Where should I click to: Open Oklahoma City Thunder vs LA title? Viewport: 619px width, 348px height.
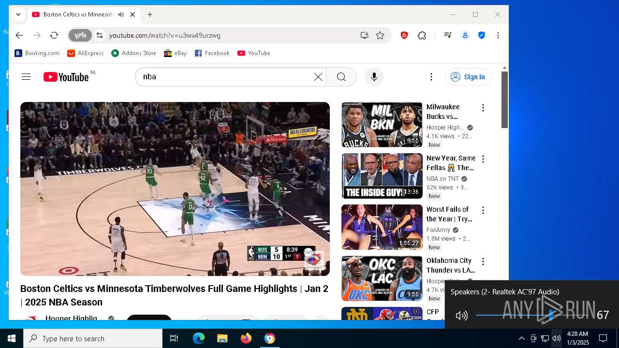coord(451,265)
